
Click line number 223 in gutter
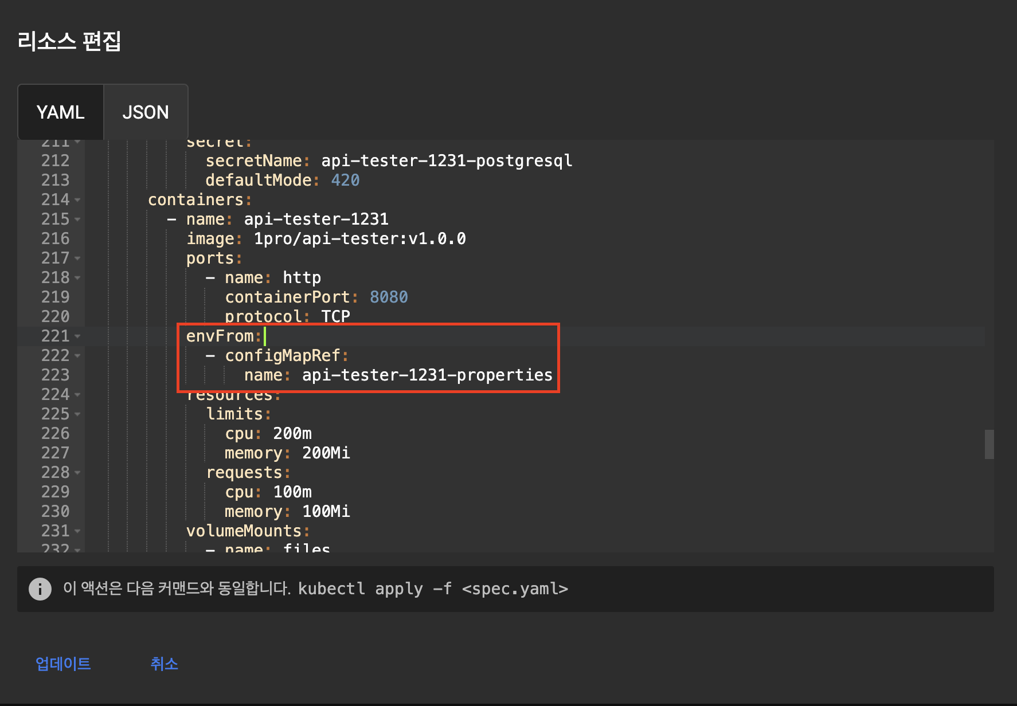point(55,375)
